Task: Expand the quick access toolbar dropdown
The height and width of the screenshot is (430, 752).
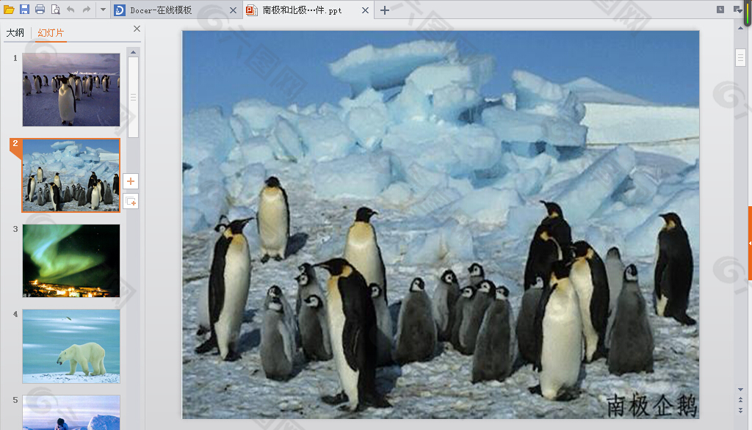Action: [103, 10]
